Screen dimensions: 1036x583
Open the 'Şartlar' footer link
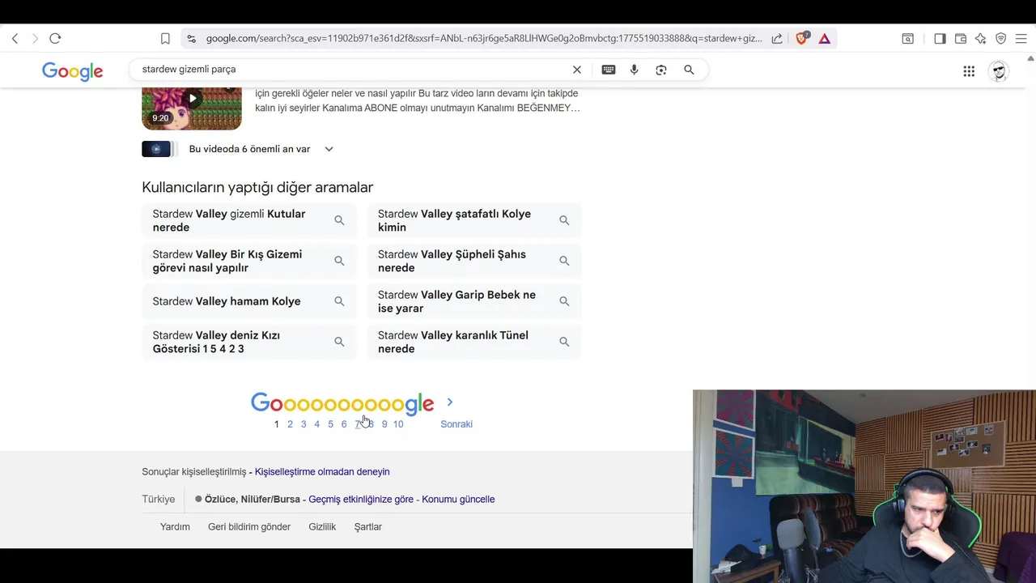368,527
